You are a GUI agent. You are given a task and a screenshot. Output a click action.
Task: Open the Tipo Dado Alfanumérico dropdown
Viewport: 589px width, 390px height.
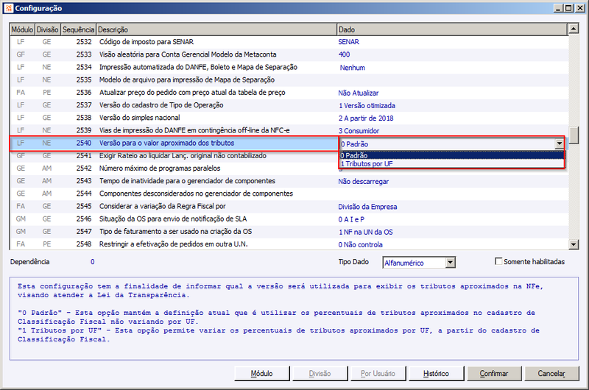(451, 263)
